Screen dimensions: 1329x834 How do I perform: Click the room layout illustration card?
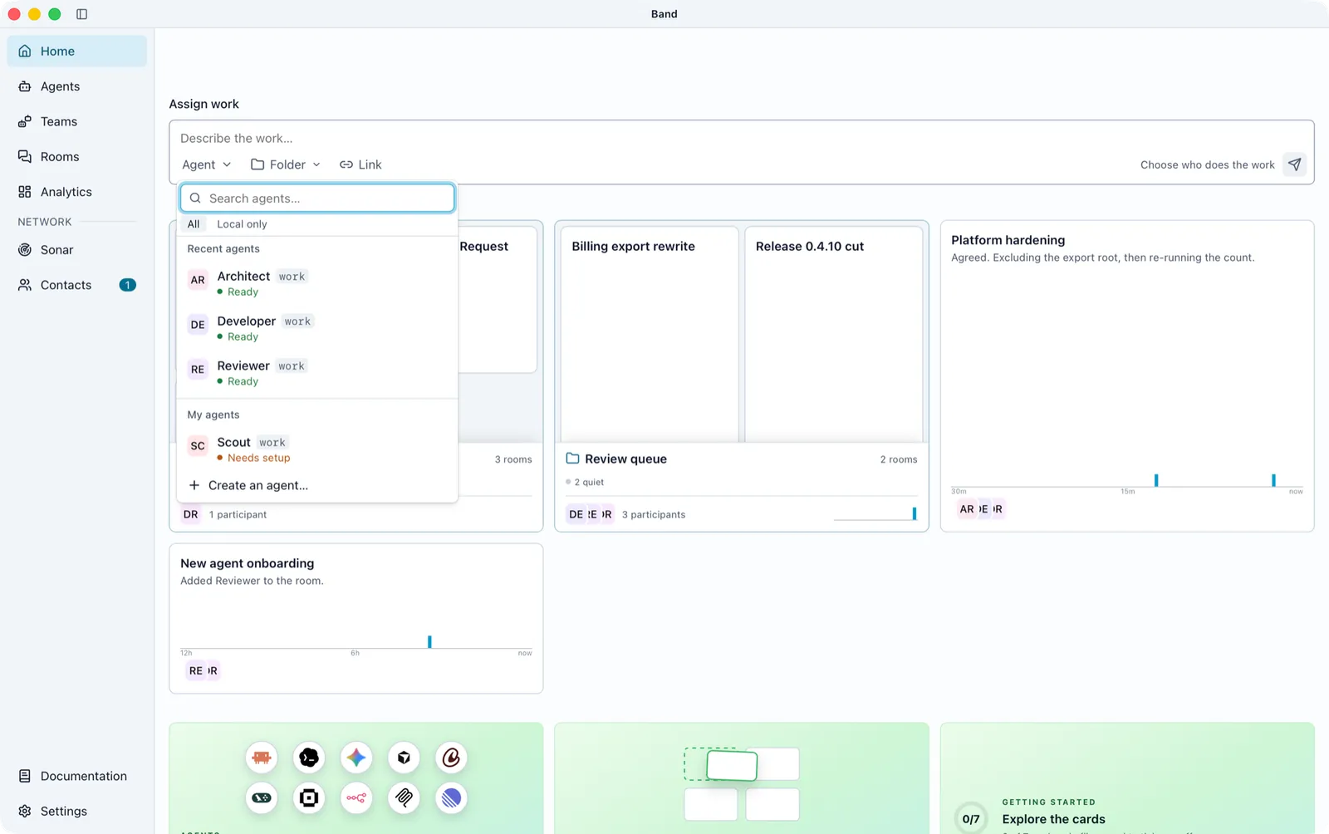(741, 778)
